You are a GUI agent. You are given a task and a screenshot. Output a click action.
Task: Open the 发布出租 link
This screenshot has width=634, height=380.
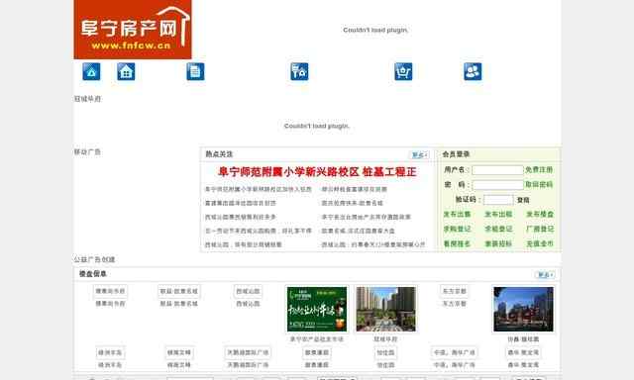(x=498, y=214)
